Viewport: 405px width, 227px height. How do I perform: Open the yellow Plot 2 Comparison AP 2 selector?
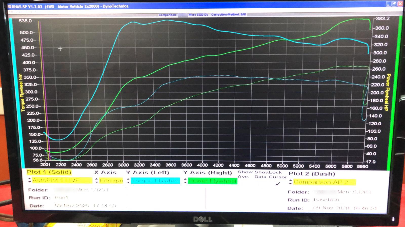pos(325,182)
